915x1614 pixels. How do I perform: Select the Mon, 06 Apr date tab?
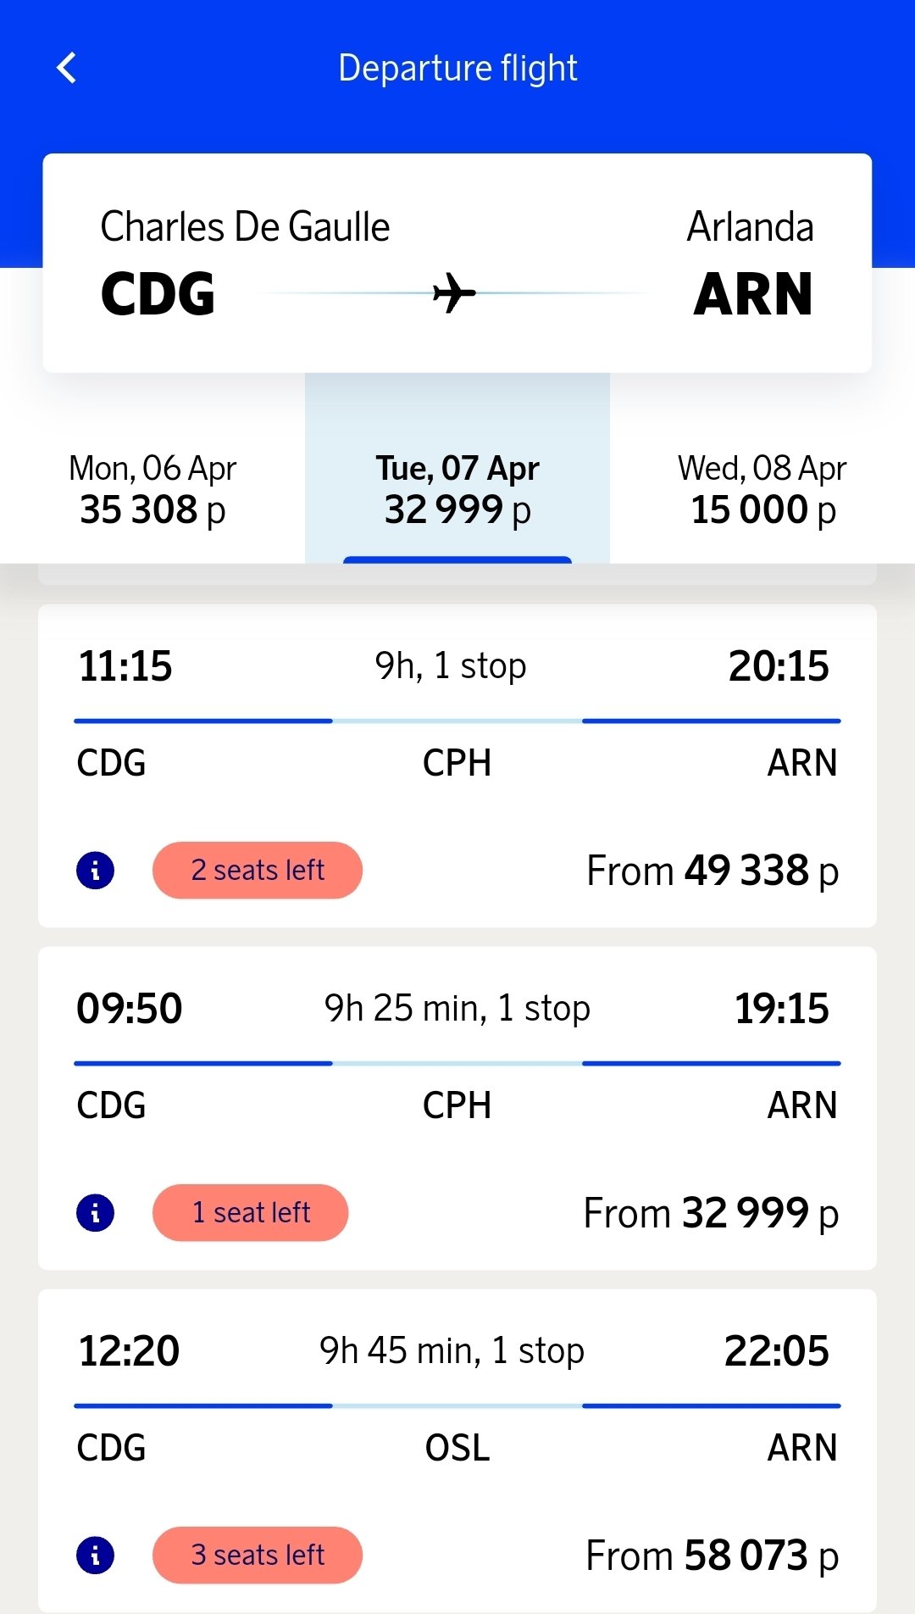click(x=152, y=489)
